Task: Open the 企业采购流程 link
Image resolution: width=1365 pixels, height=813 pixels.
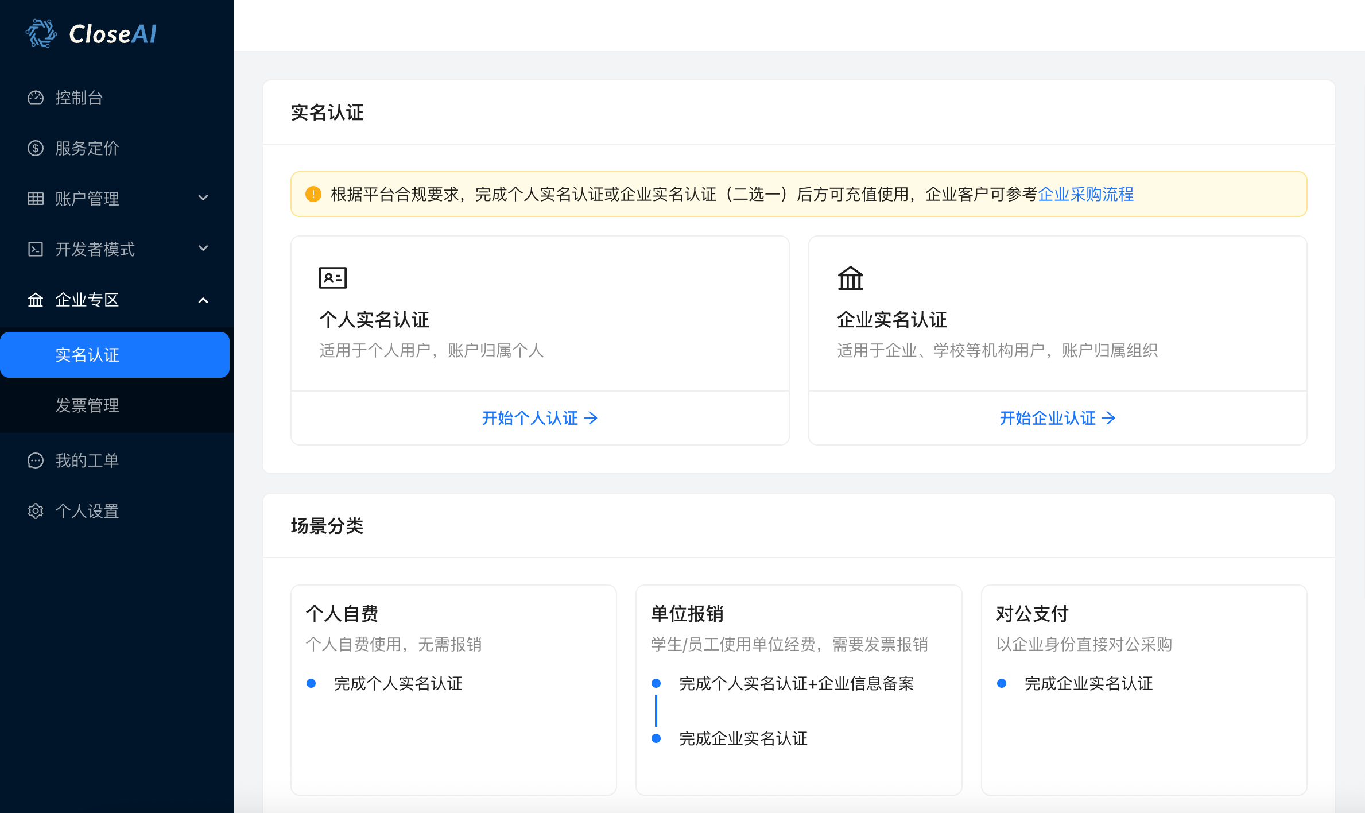Action: coord(1085,194)
